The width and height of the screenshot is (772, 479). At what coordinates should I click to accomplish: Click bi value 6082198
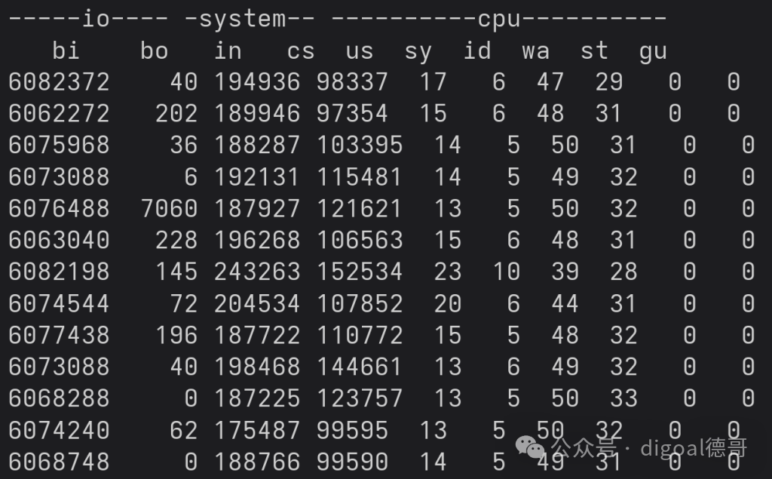(59, 272)
